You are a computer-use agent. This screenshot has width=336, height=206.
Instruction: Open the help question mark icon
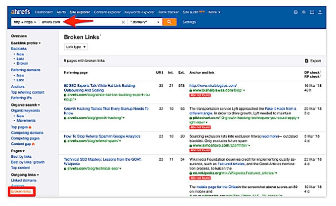pyautogui.click(x=295, y=12)
